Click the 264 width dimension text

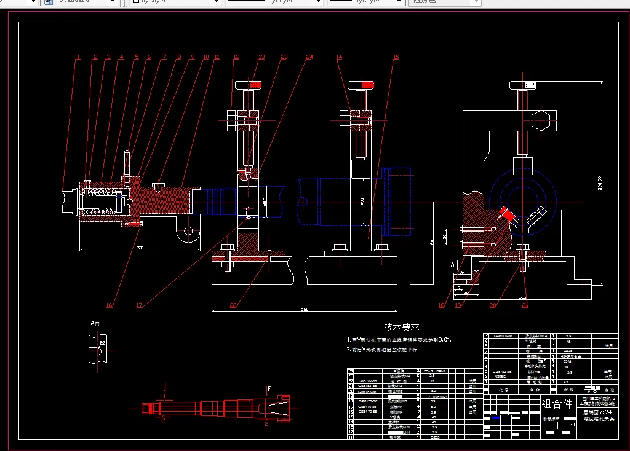click(522, 298)
